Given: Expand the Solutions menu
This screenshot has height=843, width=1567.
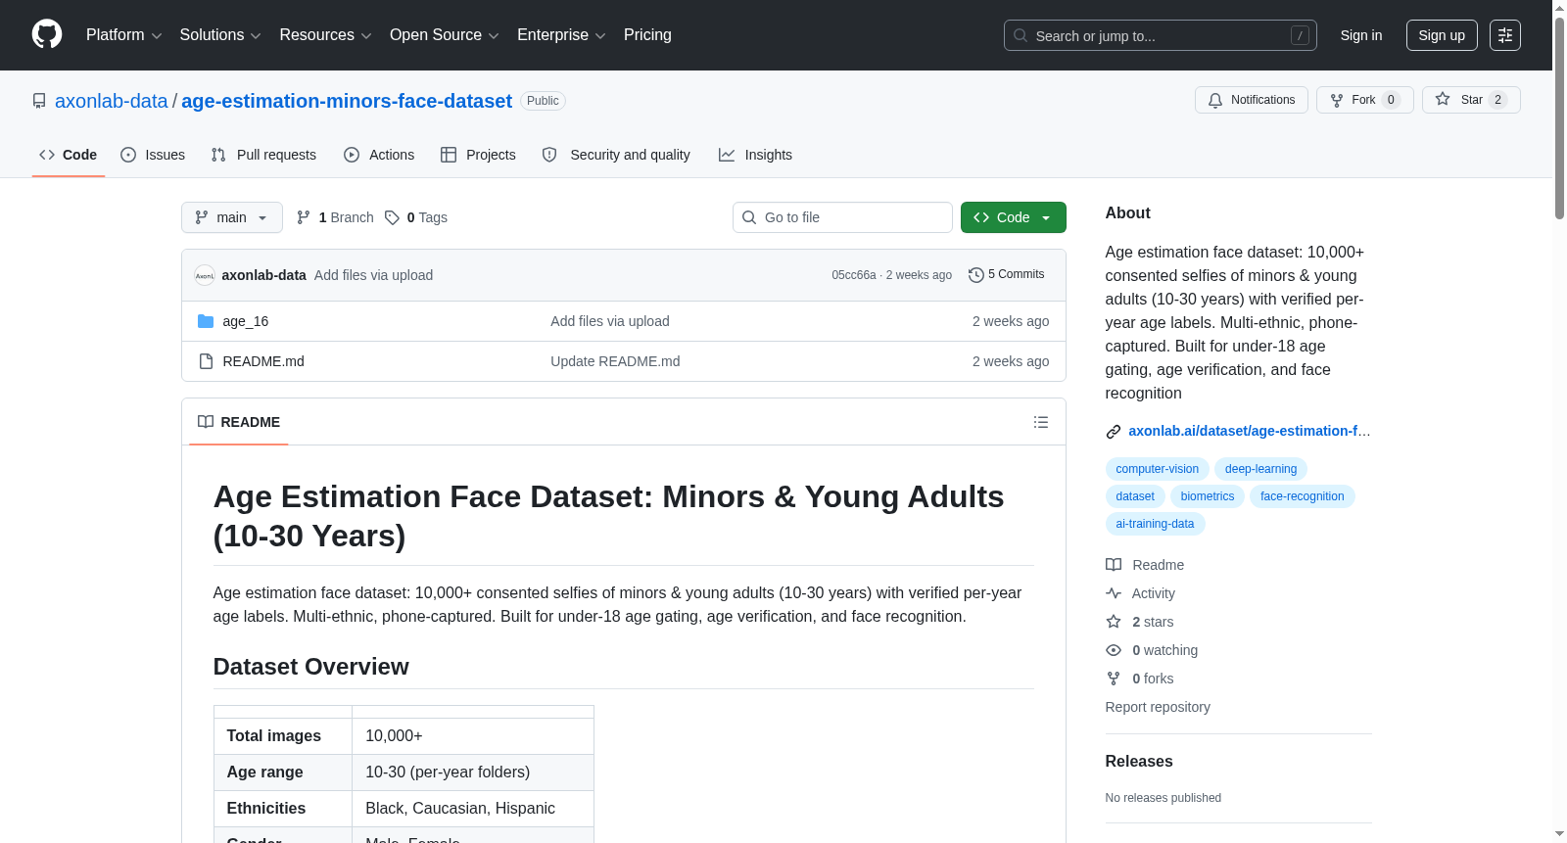Looking at the screenshot, I should (220, 35).
